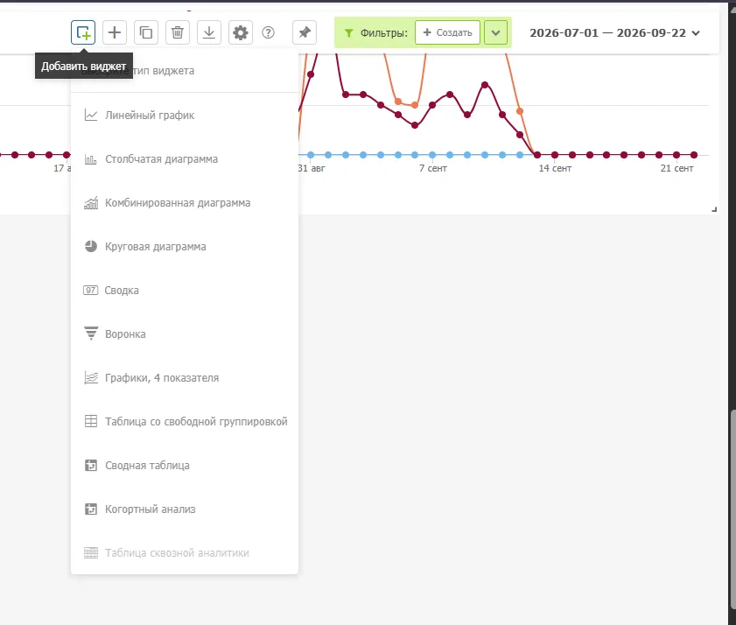Select Когортный анализ widget type
736x625 pixels.
point(185,509)
